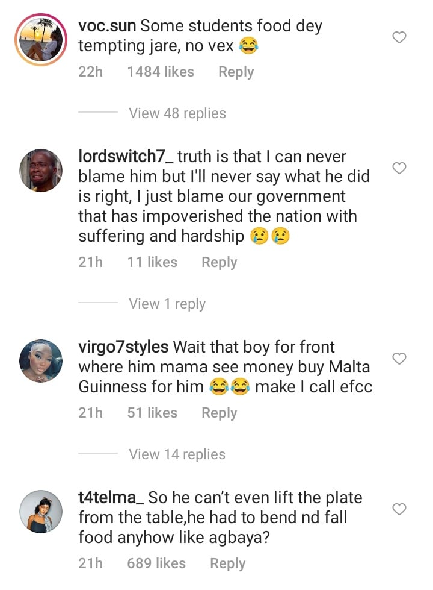Reply to lordswitch7_ comment
The height and width of the screenshot is (590, 433).
pyautogui.click(x=219, y=262)
